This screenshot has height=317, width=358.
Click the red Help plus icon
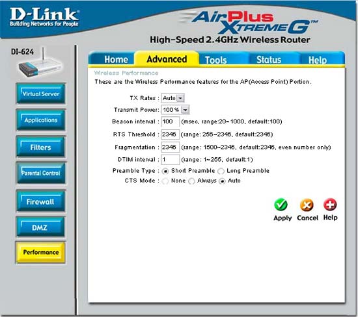point(330,205)
